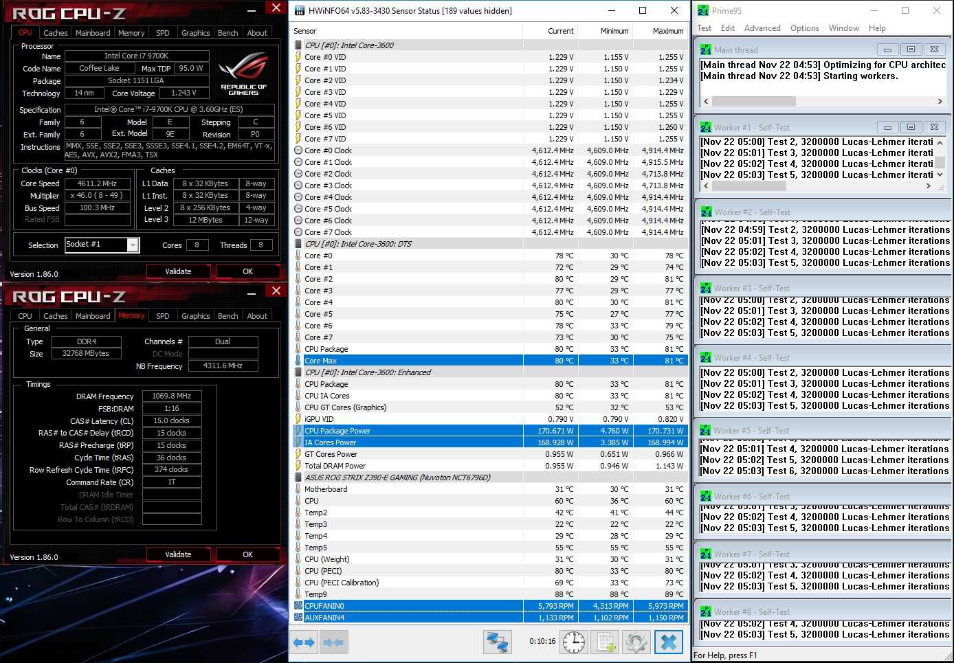Viewport: 954px width, 663px height.
Task: Open the Advanced menu in Prime95
Action: click(x=762, y=28)
